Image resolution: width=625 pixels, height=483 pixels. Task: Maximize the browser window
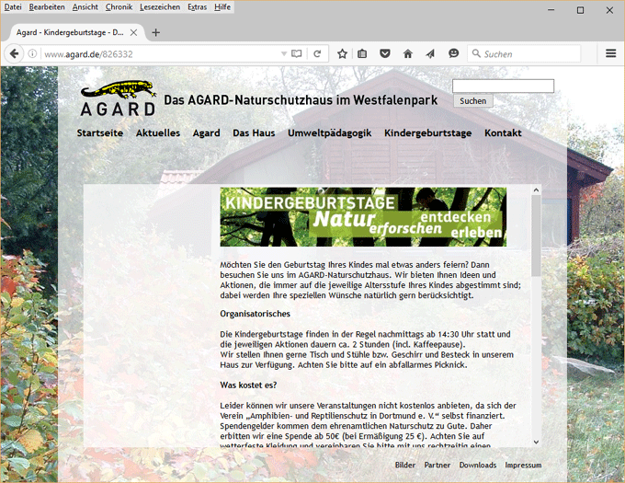pos(580,10)
